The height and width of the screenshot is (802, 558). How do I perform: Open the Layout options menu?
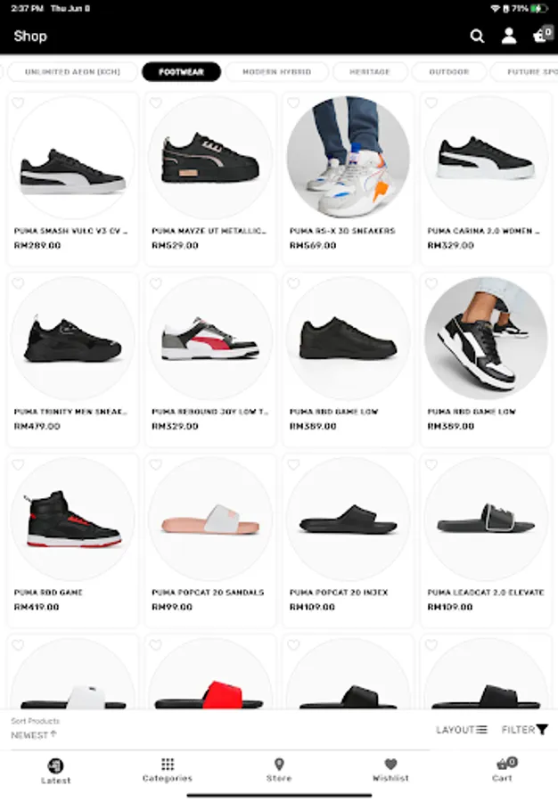(x=462, y=730)
